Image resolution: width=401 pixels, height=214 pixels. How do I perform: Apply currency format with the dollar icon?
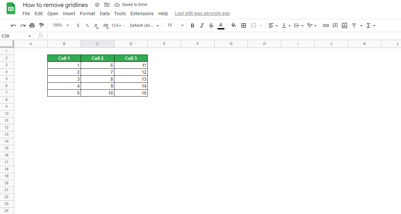coord(78,25)
